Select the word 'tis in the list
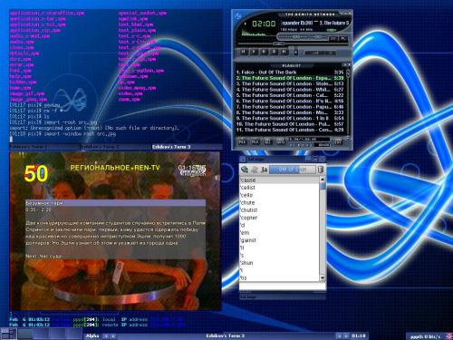 click(279, 277)
